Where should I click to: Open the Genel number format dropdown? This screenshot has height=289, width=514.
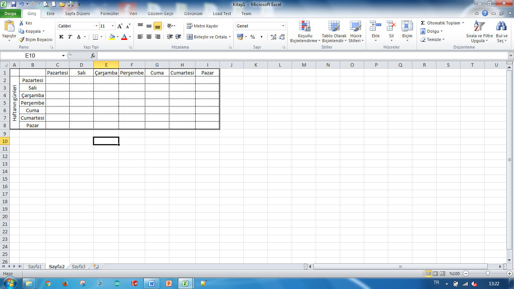click(283, 26)
